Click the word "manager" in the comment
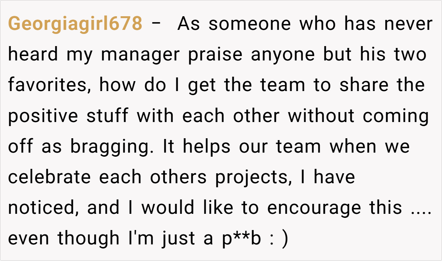Viewport: 442px width, 261px height. point(141,55)
